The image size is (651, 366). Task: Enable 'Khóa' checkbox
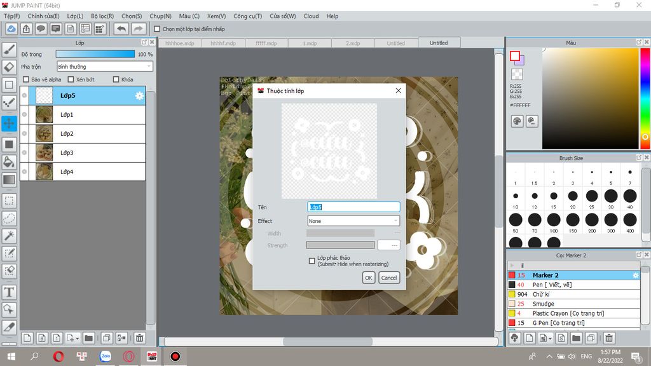pyautogui.click(x=116, y=79)
